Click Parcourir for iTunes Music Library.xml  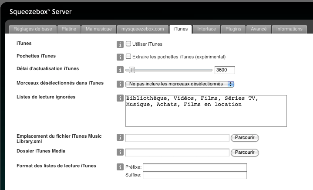click(x=245, y=138)
